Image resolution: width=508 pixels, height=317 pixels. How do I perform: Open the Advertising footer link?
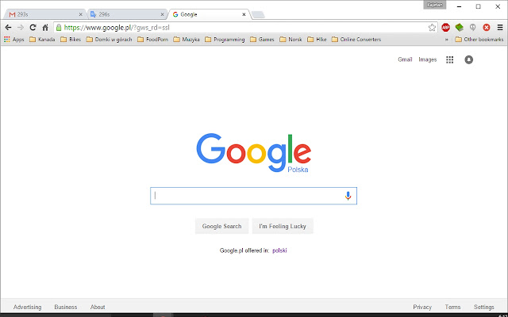pos(28,307)
